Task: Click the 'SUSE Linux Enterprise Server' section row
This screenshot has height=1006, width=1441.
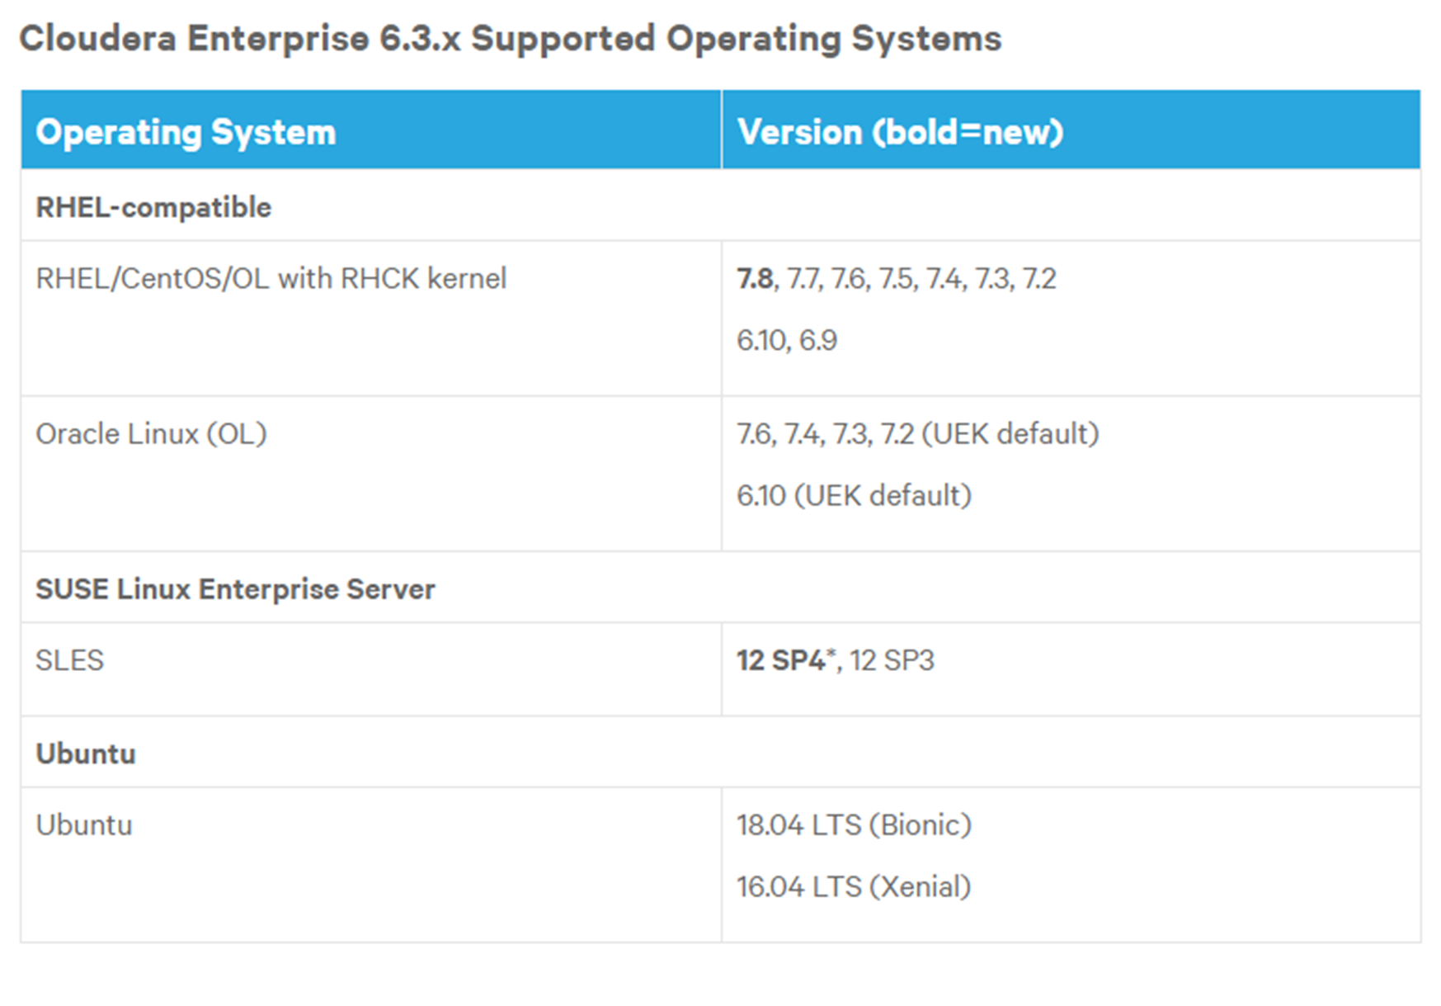Action: pos(720,588)
